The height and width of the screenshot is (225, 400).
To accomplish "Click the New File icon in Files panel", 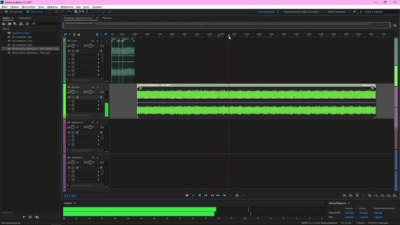I will click(x=15, y=24).
